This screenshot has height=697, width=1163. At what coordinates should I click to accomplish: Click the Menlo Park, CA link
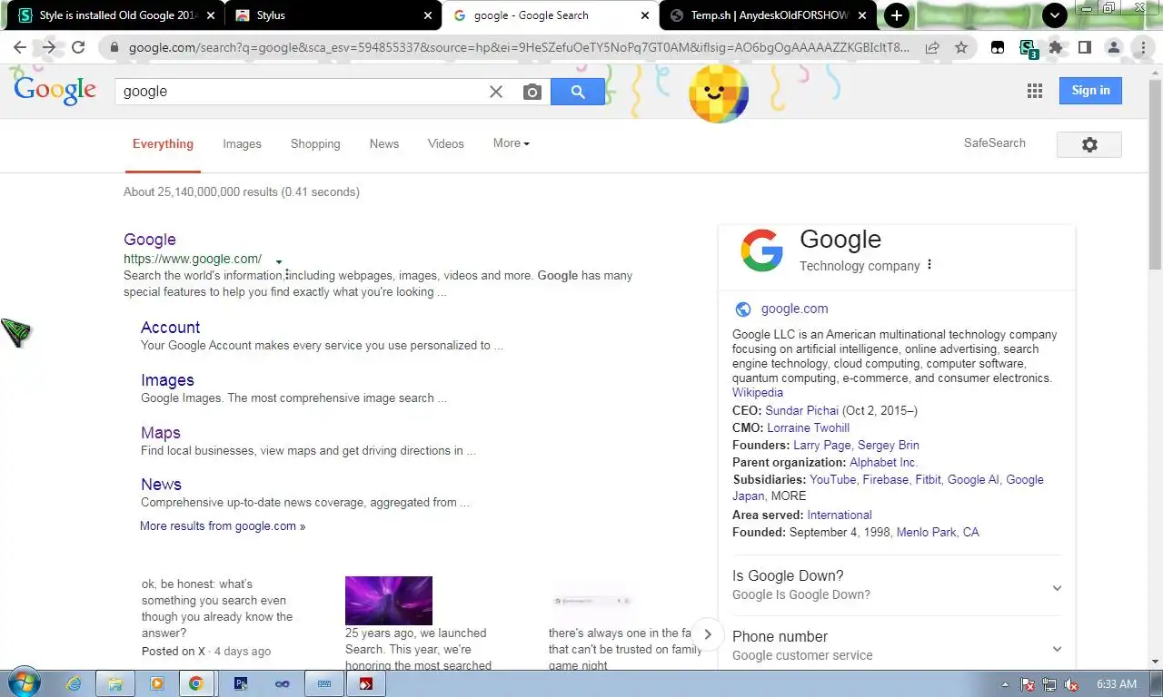point(938,532)
